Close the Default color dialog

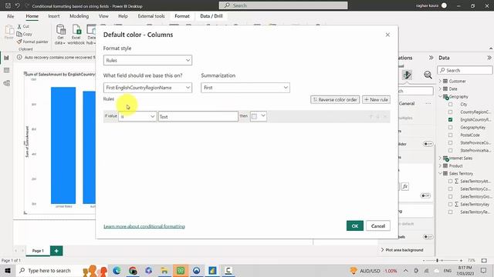[x=387, y=35]
